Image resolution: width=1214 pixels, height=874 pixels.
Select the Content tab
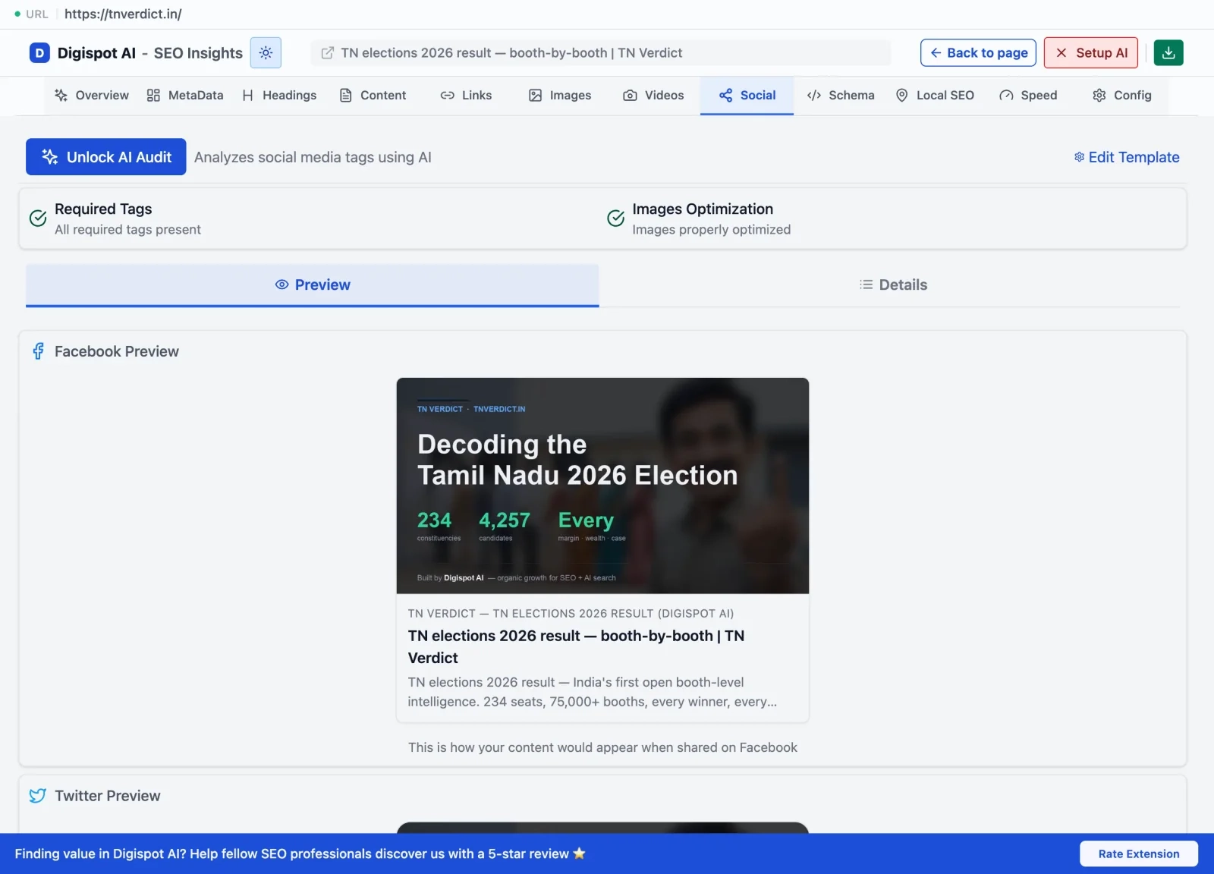coord(373,96)
